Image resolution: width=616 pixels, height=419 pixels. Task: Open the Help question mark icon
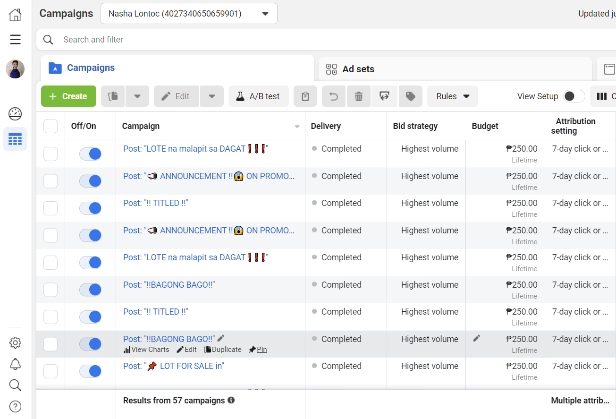point(15,406)
